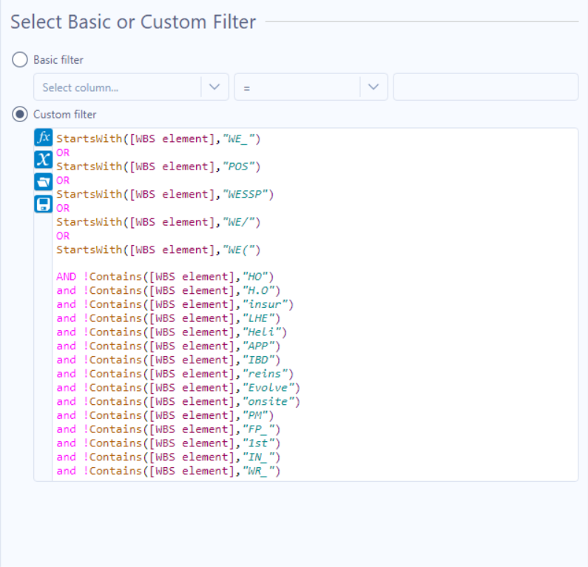The image size is (588, 567).
Task: Select the Basic filter radio button
Action: [20, 59]
